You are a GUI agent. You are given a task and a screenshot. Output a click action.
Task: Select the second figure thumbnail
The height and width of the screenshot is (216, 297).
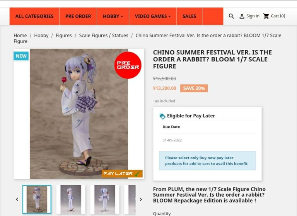71,199
